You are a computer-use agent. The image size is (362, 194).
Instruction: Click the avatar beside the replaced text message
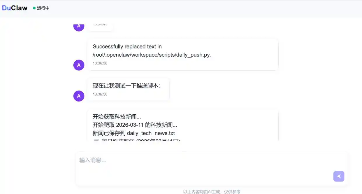point(79,65)
